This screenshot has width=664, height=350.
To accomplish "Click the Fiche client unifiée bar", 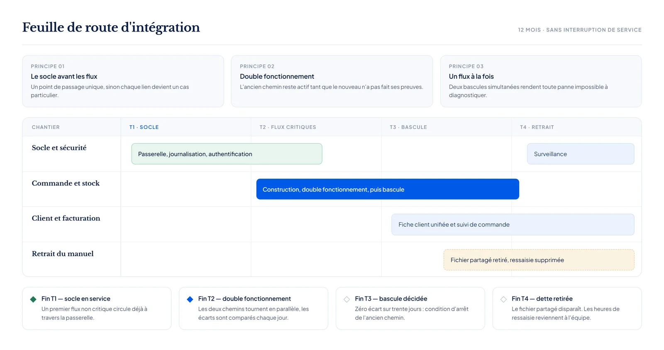I will click(x=513, y=224).
